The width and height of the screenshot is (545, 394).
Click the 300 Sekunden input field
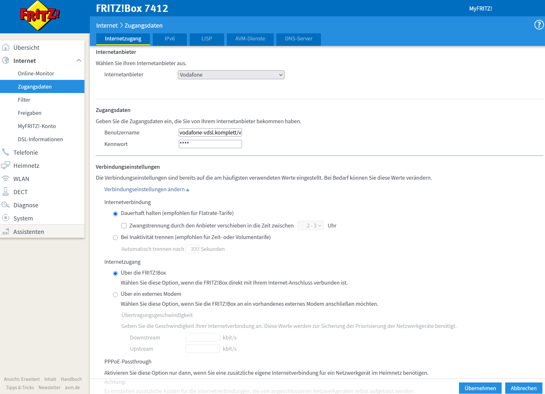(193, 249)
